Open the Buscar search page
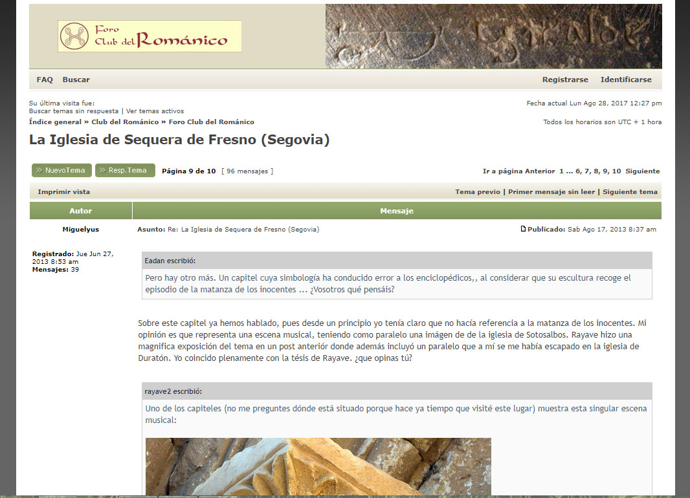 pos(76,80)
